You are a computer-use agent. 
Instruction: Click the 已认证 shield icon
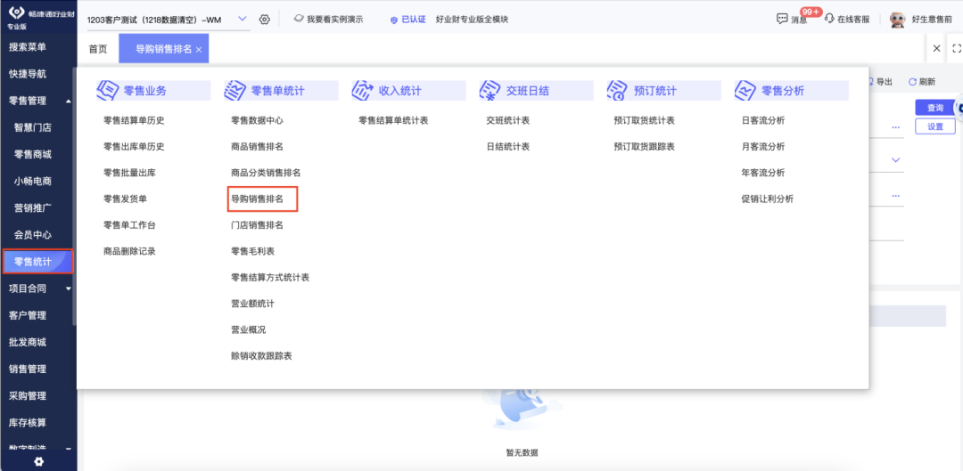click(394, 20)
